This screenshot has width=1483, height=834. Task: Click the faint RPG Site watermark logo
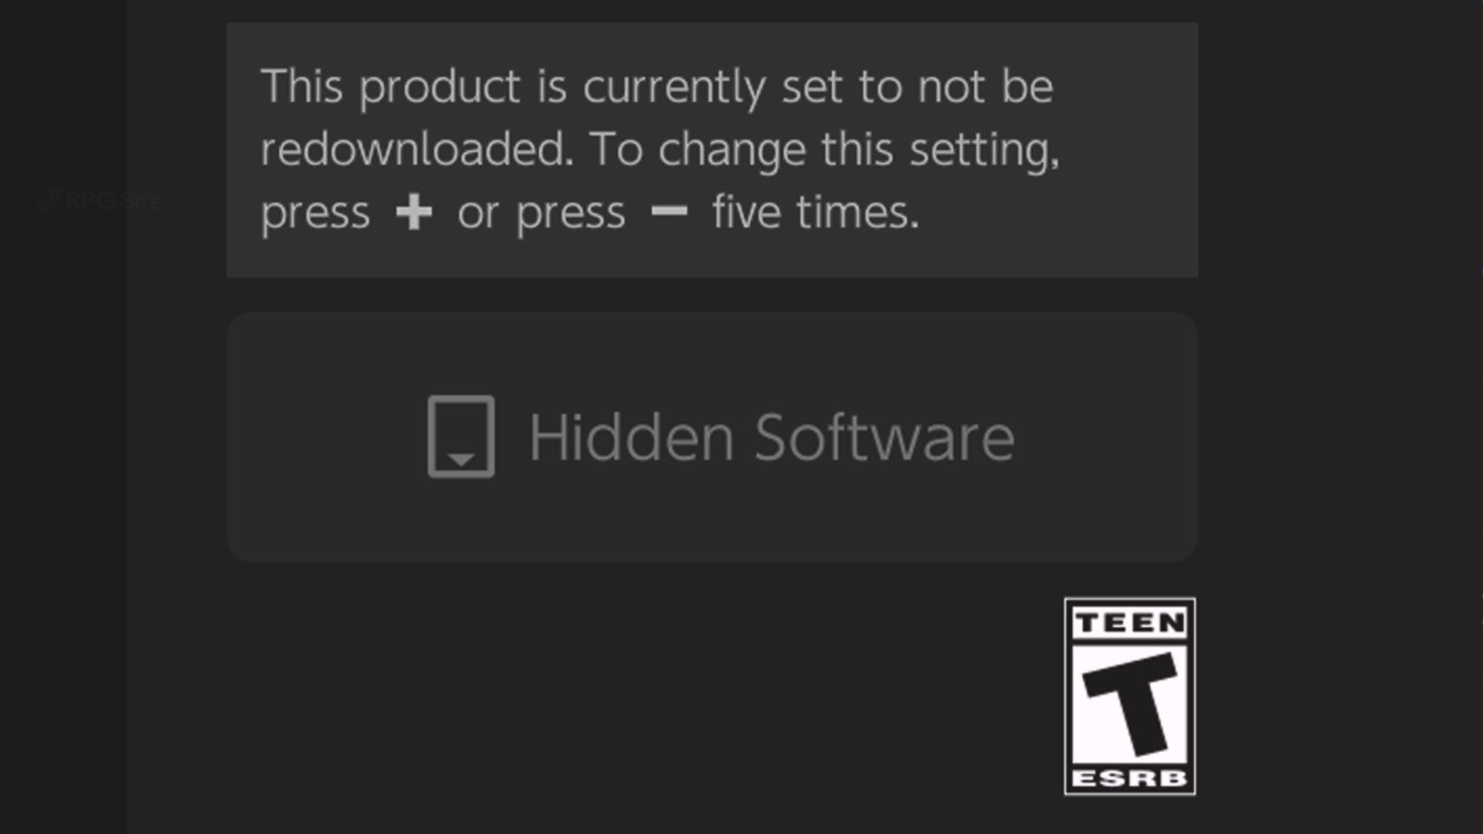[x=49, y=200]
